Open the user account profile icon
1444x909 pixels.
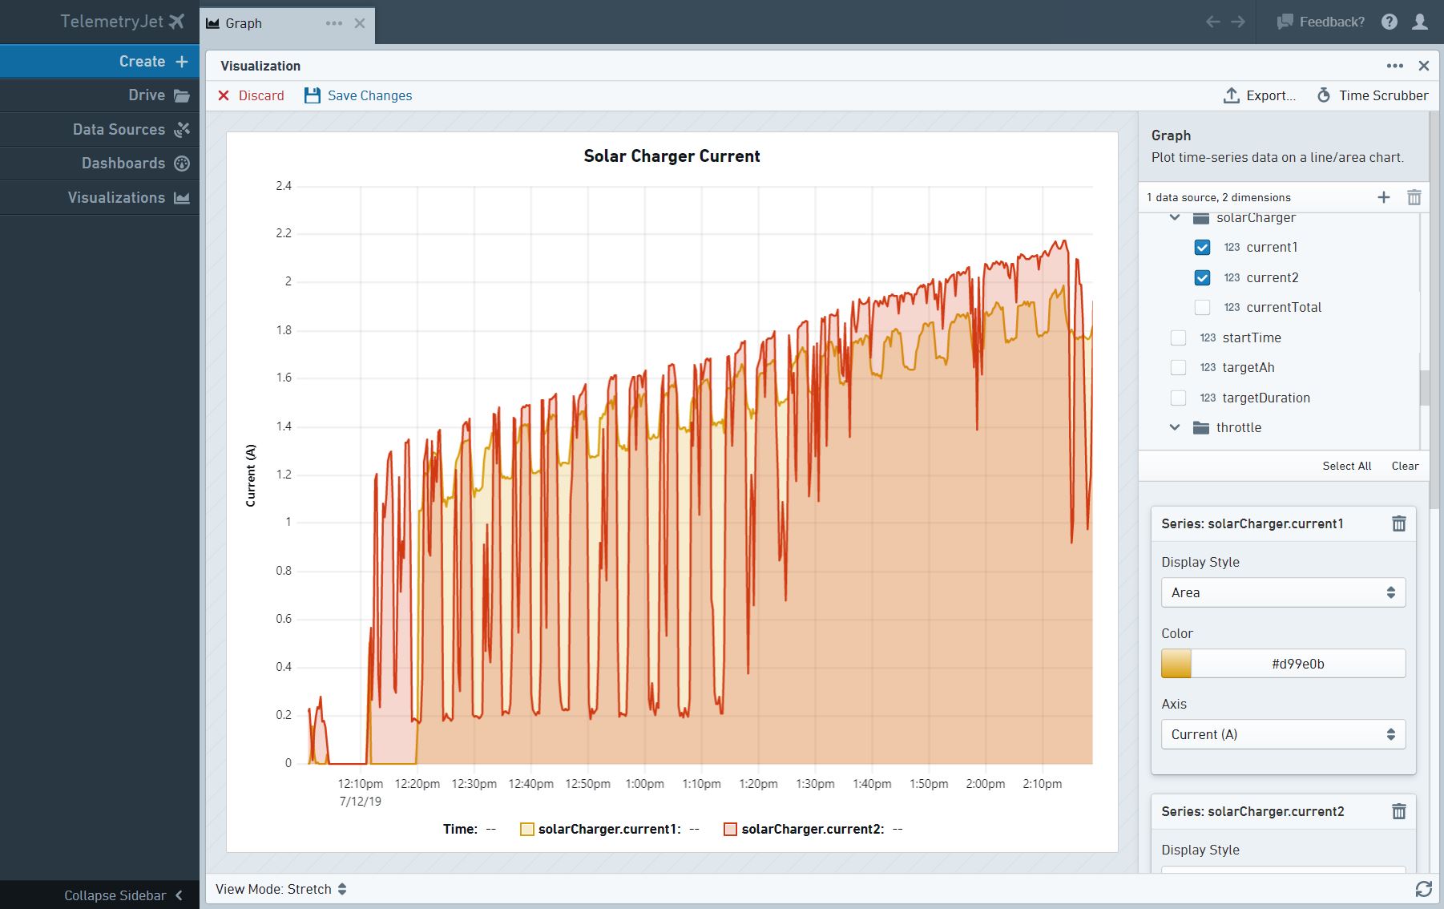(1420, 22)
